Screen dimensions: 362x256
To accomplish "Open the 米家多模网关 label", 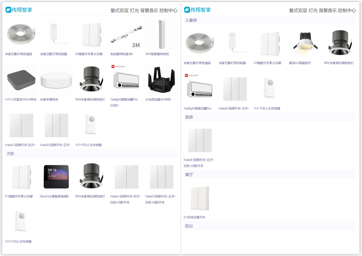I will (x=49, y=100).
